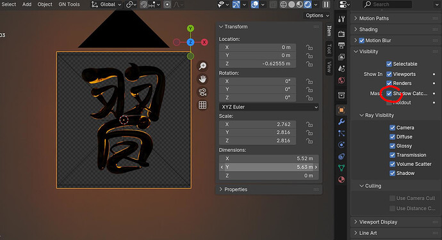Open the Object properties tab
The image size is (442, 240).
[341, 110]
